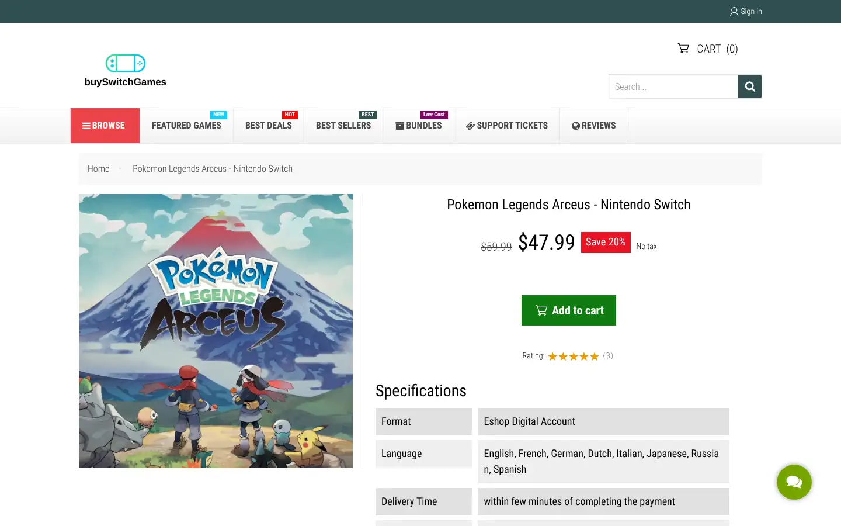Click the Sign in link
The height and width of the screenshot is (526, 841).
tap(746, 11)
